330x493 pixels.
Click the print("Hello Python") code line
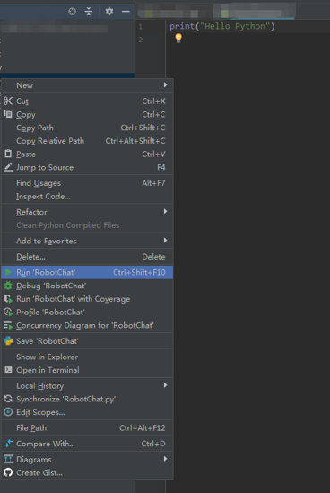click(222, 26)
